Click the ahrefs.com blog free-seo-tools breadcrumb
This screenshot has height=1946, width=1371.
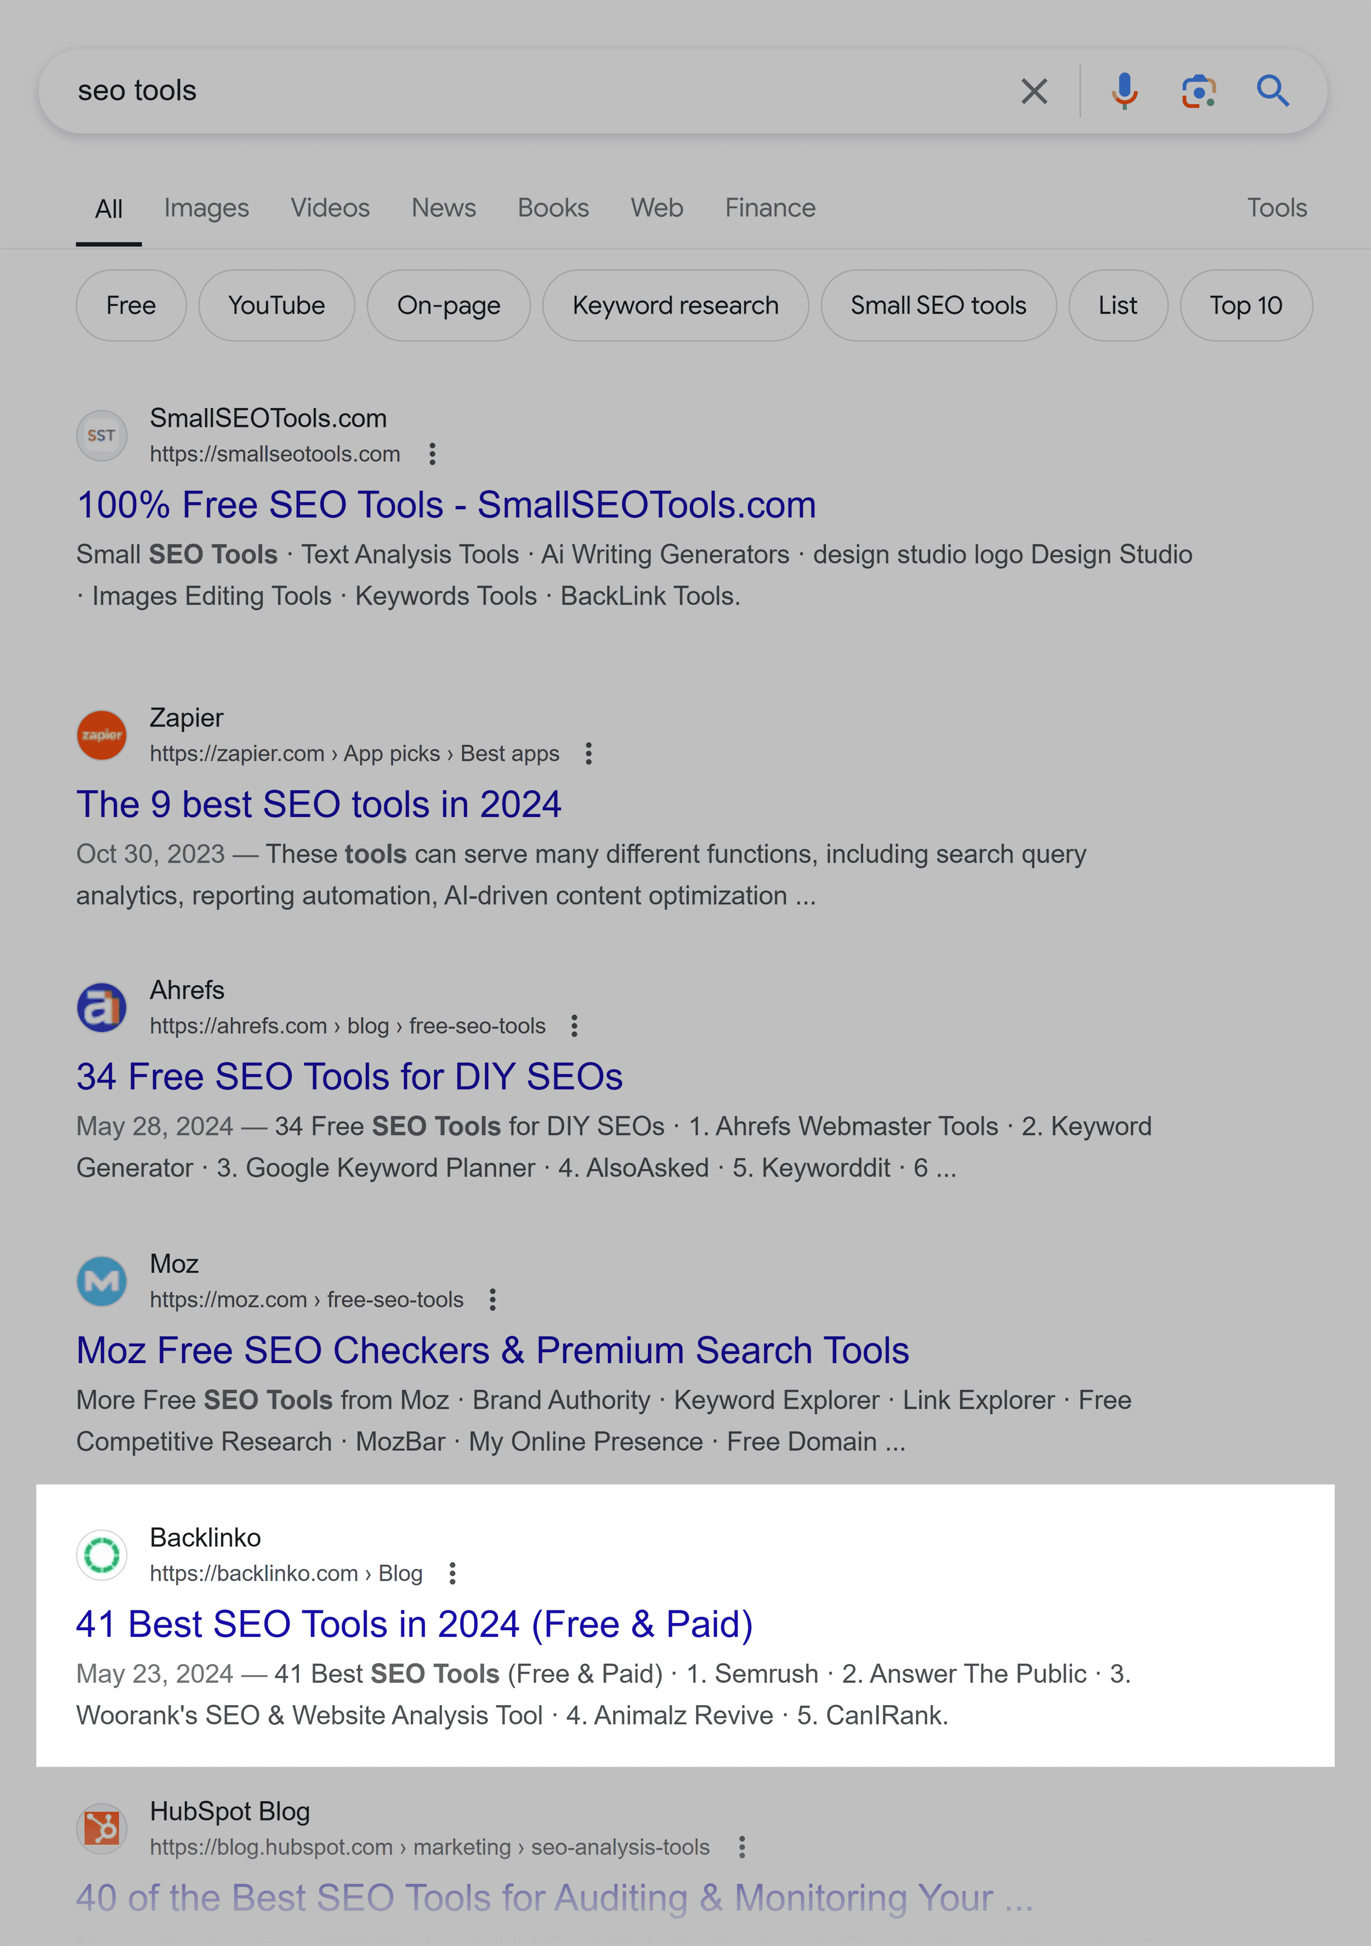click(x=348, y=1025)
